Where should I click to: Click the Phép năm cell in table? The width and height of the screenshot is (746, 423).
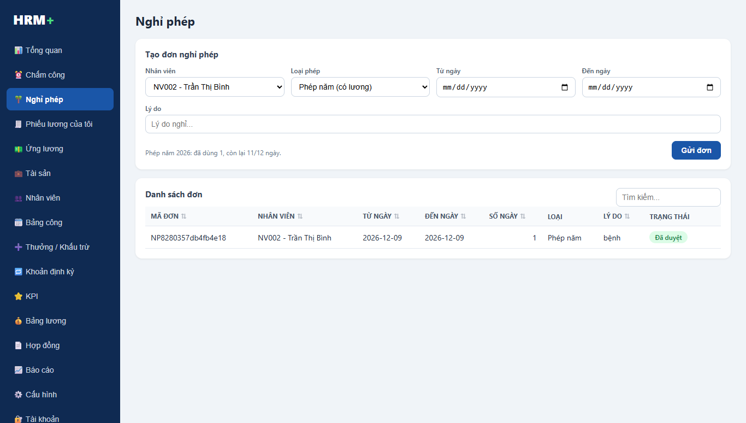[x=565, y=238]
